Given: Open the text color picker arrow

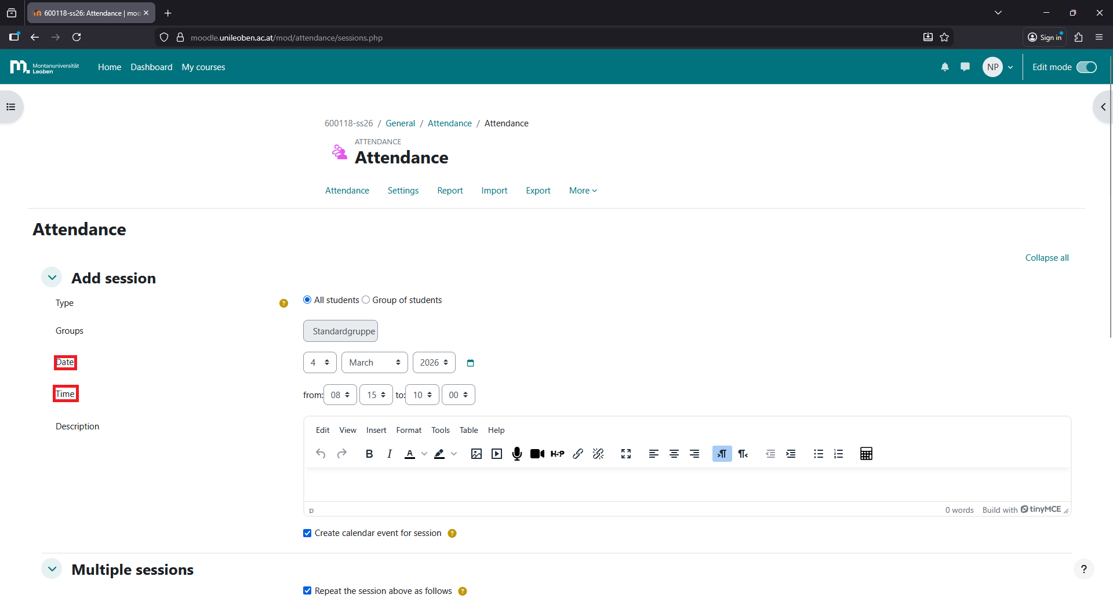Looking at the screenshot, I should click(x=424, y=454).
